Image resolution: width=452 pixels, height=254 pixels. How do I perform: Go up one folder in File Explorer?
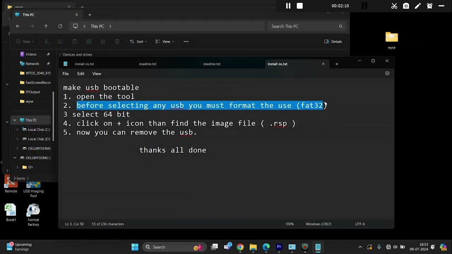point(46,26)
